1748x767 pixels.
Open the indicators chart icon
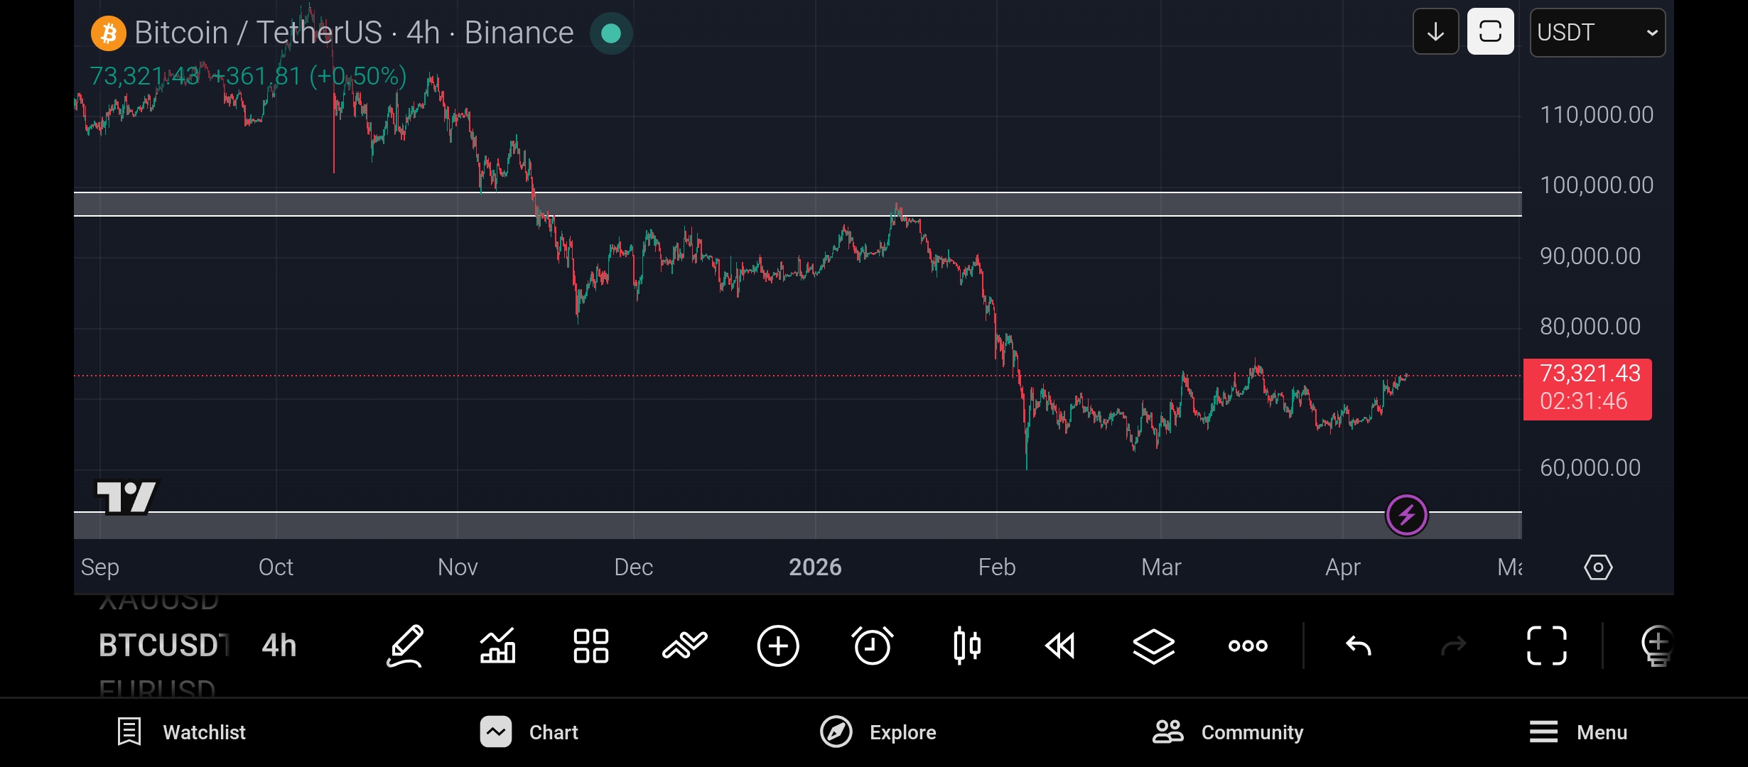497,646
